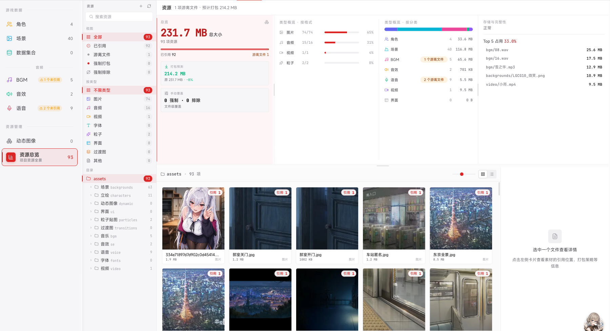Select the 游离文件 view filter
The width and height of the screenshot is (610, 331).
pyautogui.click(x=119, y=55)
